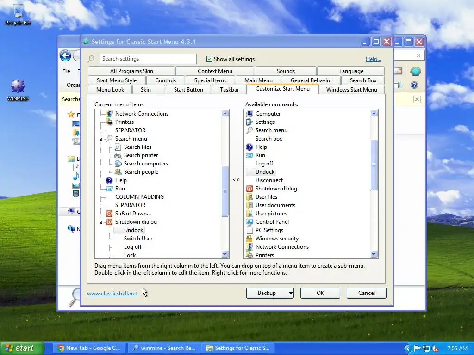Click the Search menu icon in available commands
Screen dimensions: 474x355
[249, 130]
